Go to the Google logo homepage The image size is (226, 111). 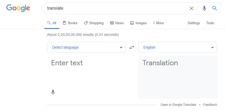tap(18, 8)
